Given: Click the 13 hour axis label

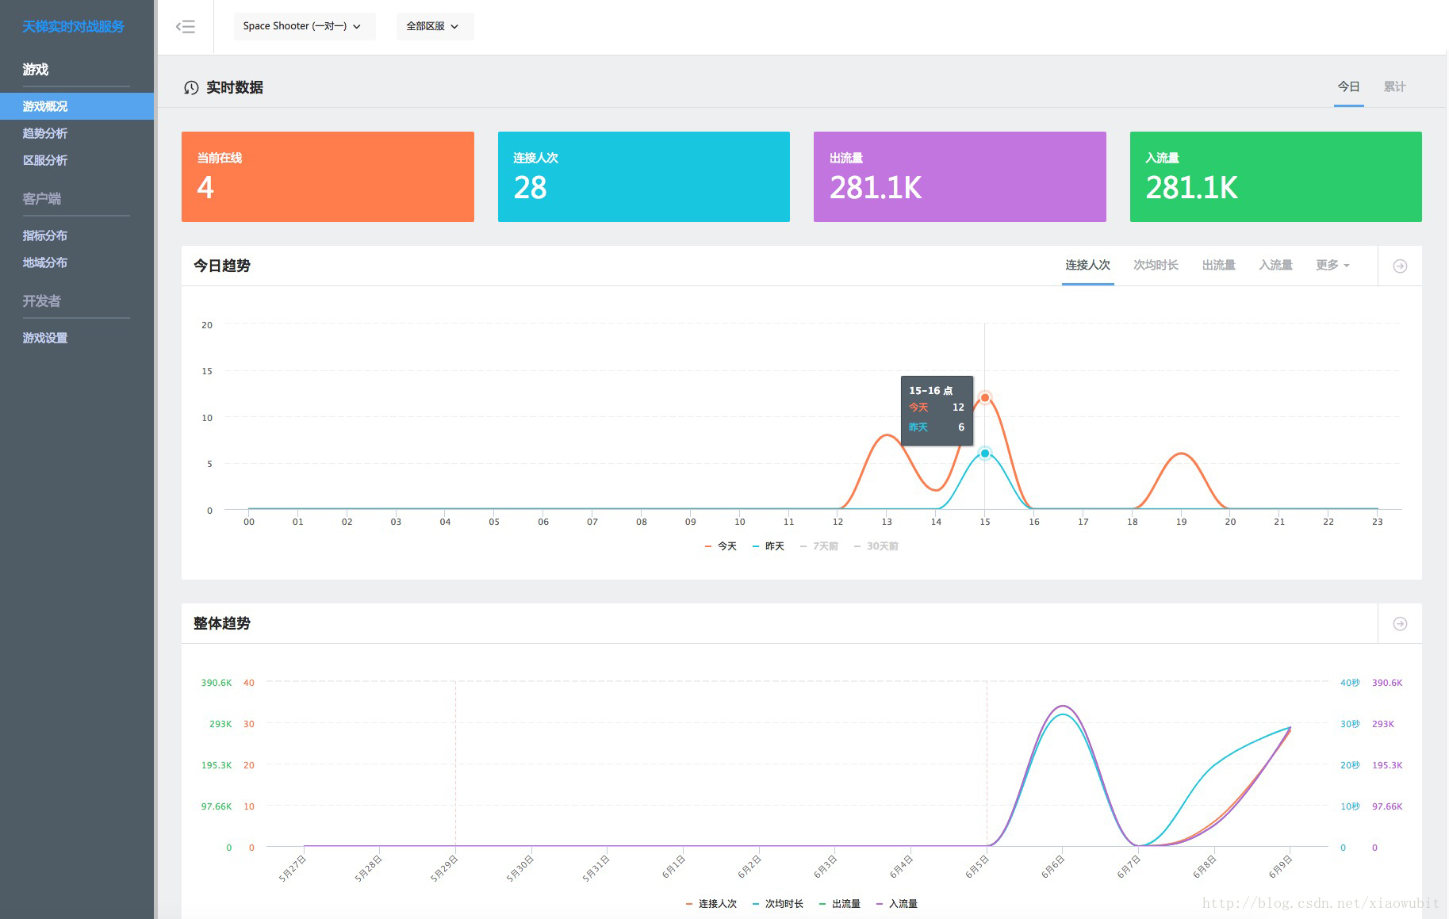Looking at the screenshot, I should [887, 522].
